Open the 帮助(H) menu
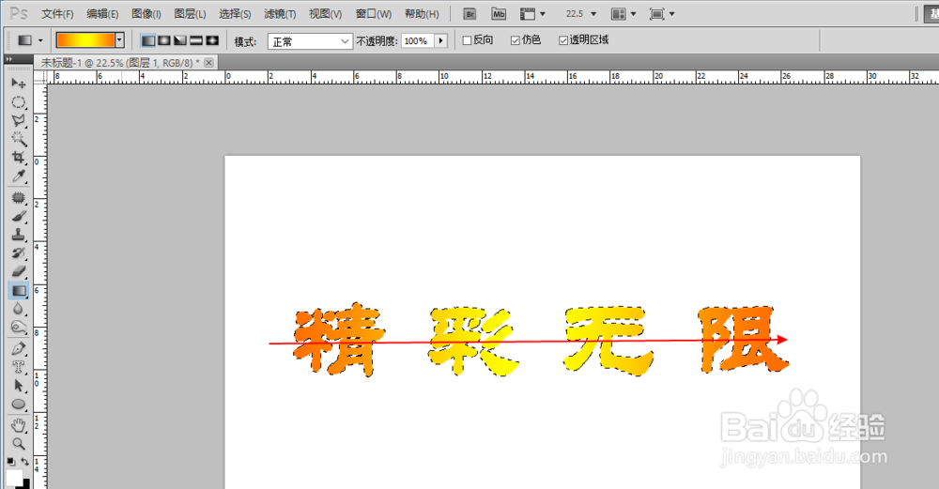 coord(422,14)
